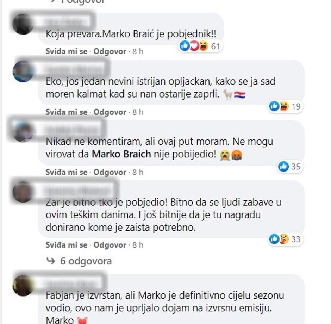Like the 'Koja prevara' comment via 'Sviđa mi se'
This screenshot has height=324, width=331.
(x=67, y=51)
